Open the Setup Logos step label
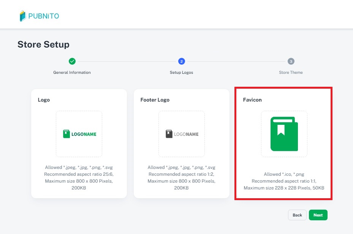This screenshot has height=234, width=353. click(x=181, y=72)
